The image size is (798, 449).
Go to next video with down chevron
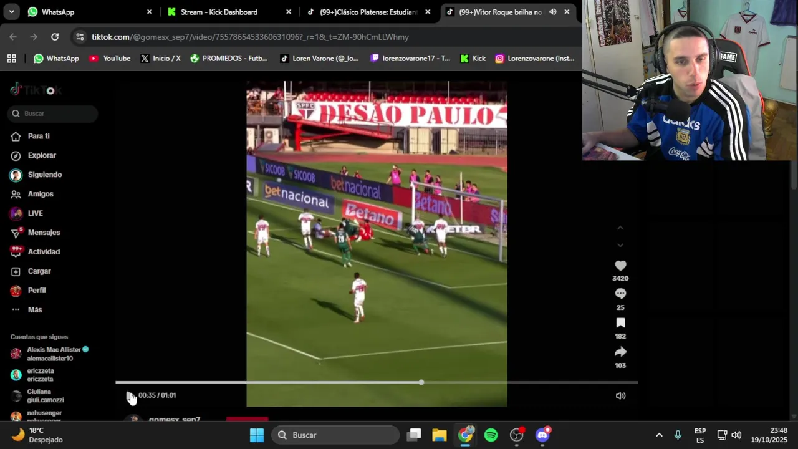620,245
